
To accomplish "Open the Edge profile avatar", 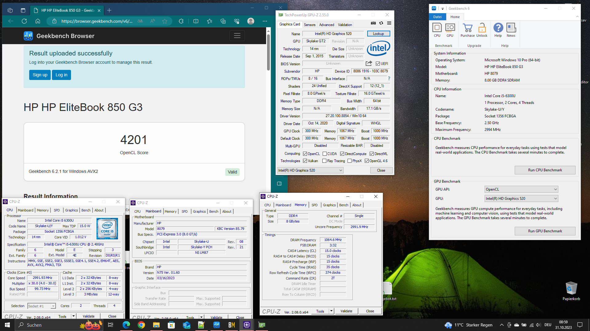I will tap(251, 21).
